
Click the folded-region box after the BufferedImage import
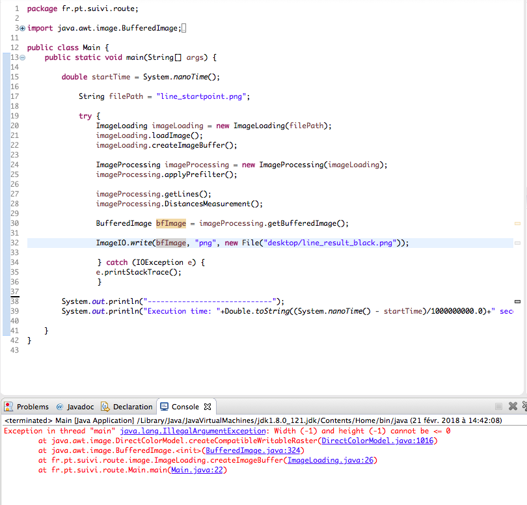tap(184, 29)
